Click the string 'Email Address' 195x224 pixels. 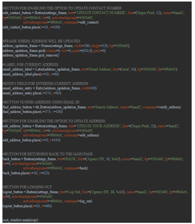(x=100, y=70)
